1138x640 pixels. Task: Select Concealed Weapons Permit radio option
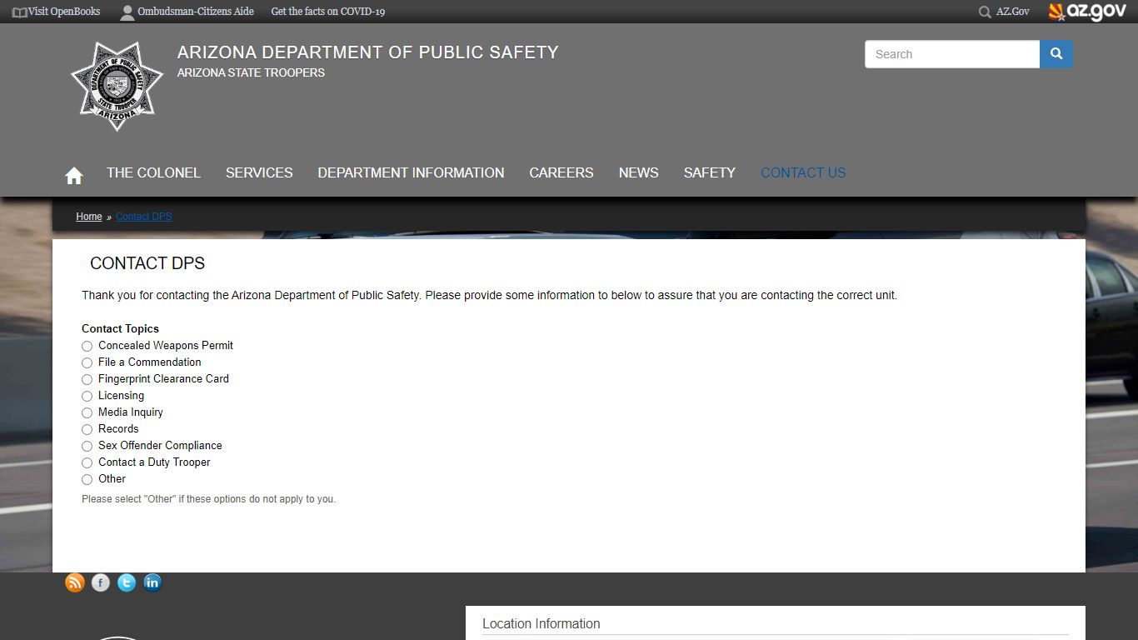(x=87, y=346)
